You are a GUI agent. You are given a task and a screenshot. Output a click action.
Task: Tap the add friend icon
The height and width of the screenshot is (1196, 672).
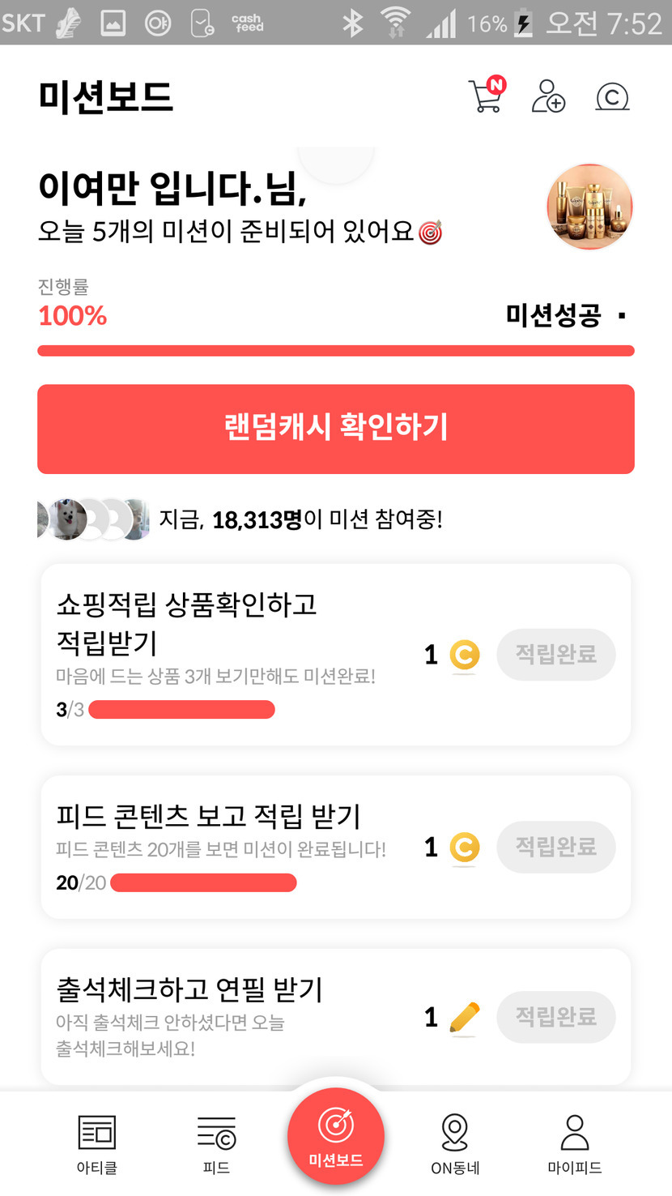click(x=548, y=96)
